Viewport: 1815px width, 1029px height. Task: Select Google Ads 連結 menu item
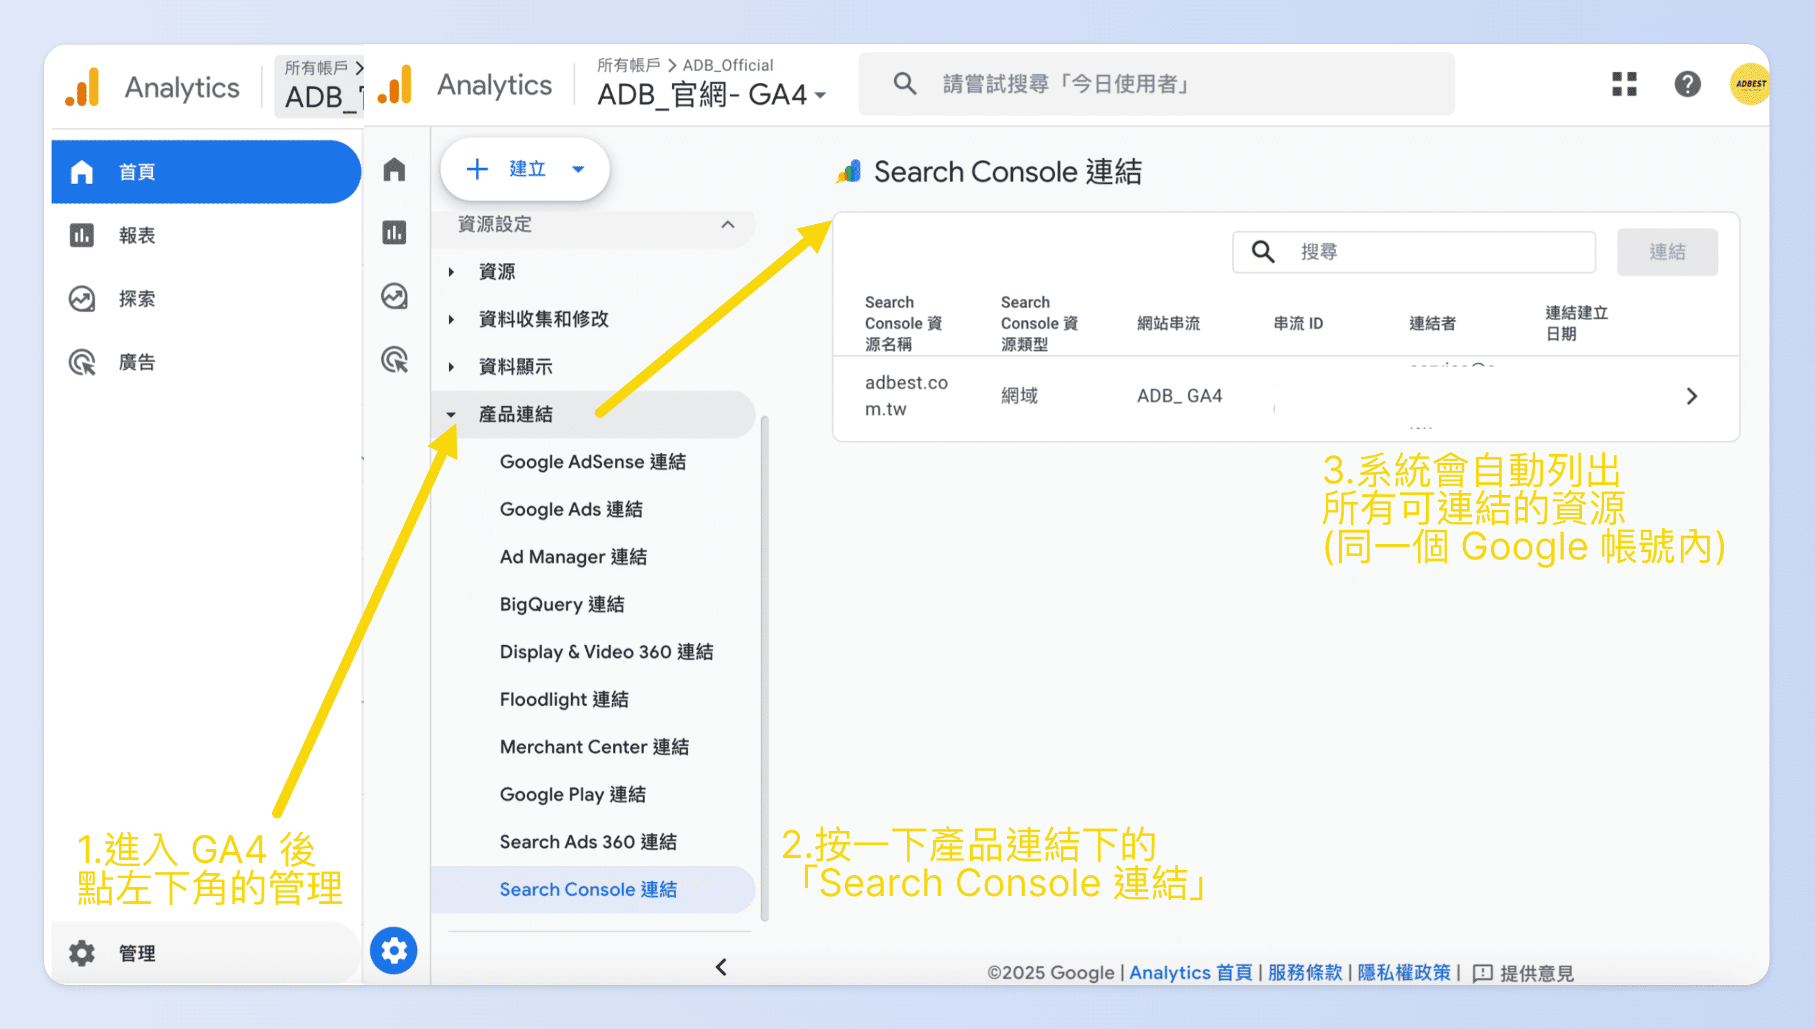(x=572, y=509)
